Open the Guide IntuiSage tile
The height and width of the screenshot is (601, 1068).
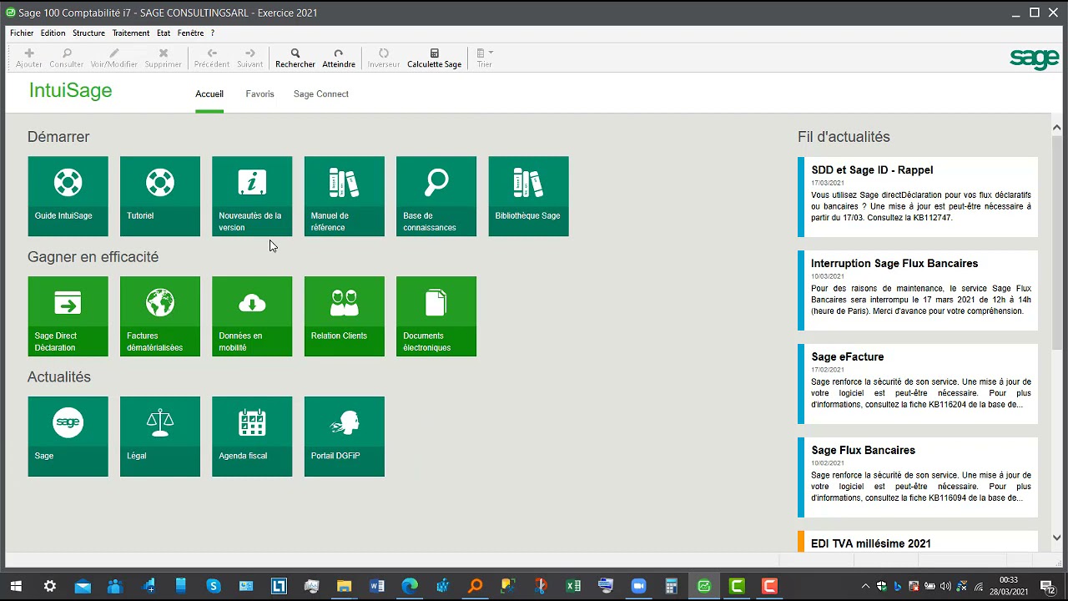coord(68,196)
